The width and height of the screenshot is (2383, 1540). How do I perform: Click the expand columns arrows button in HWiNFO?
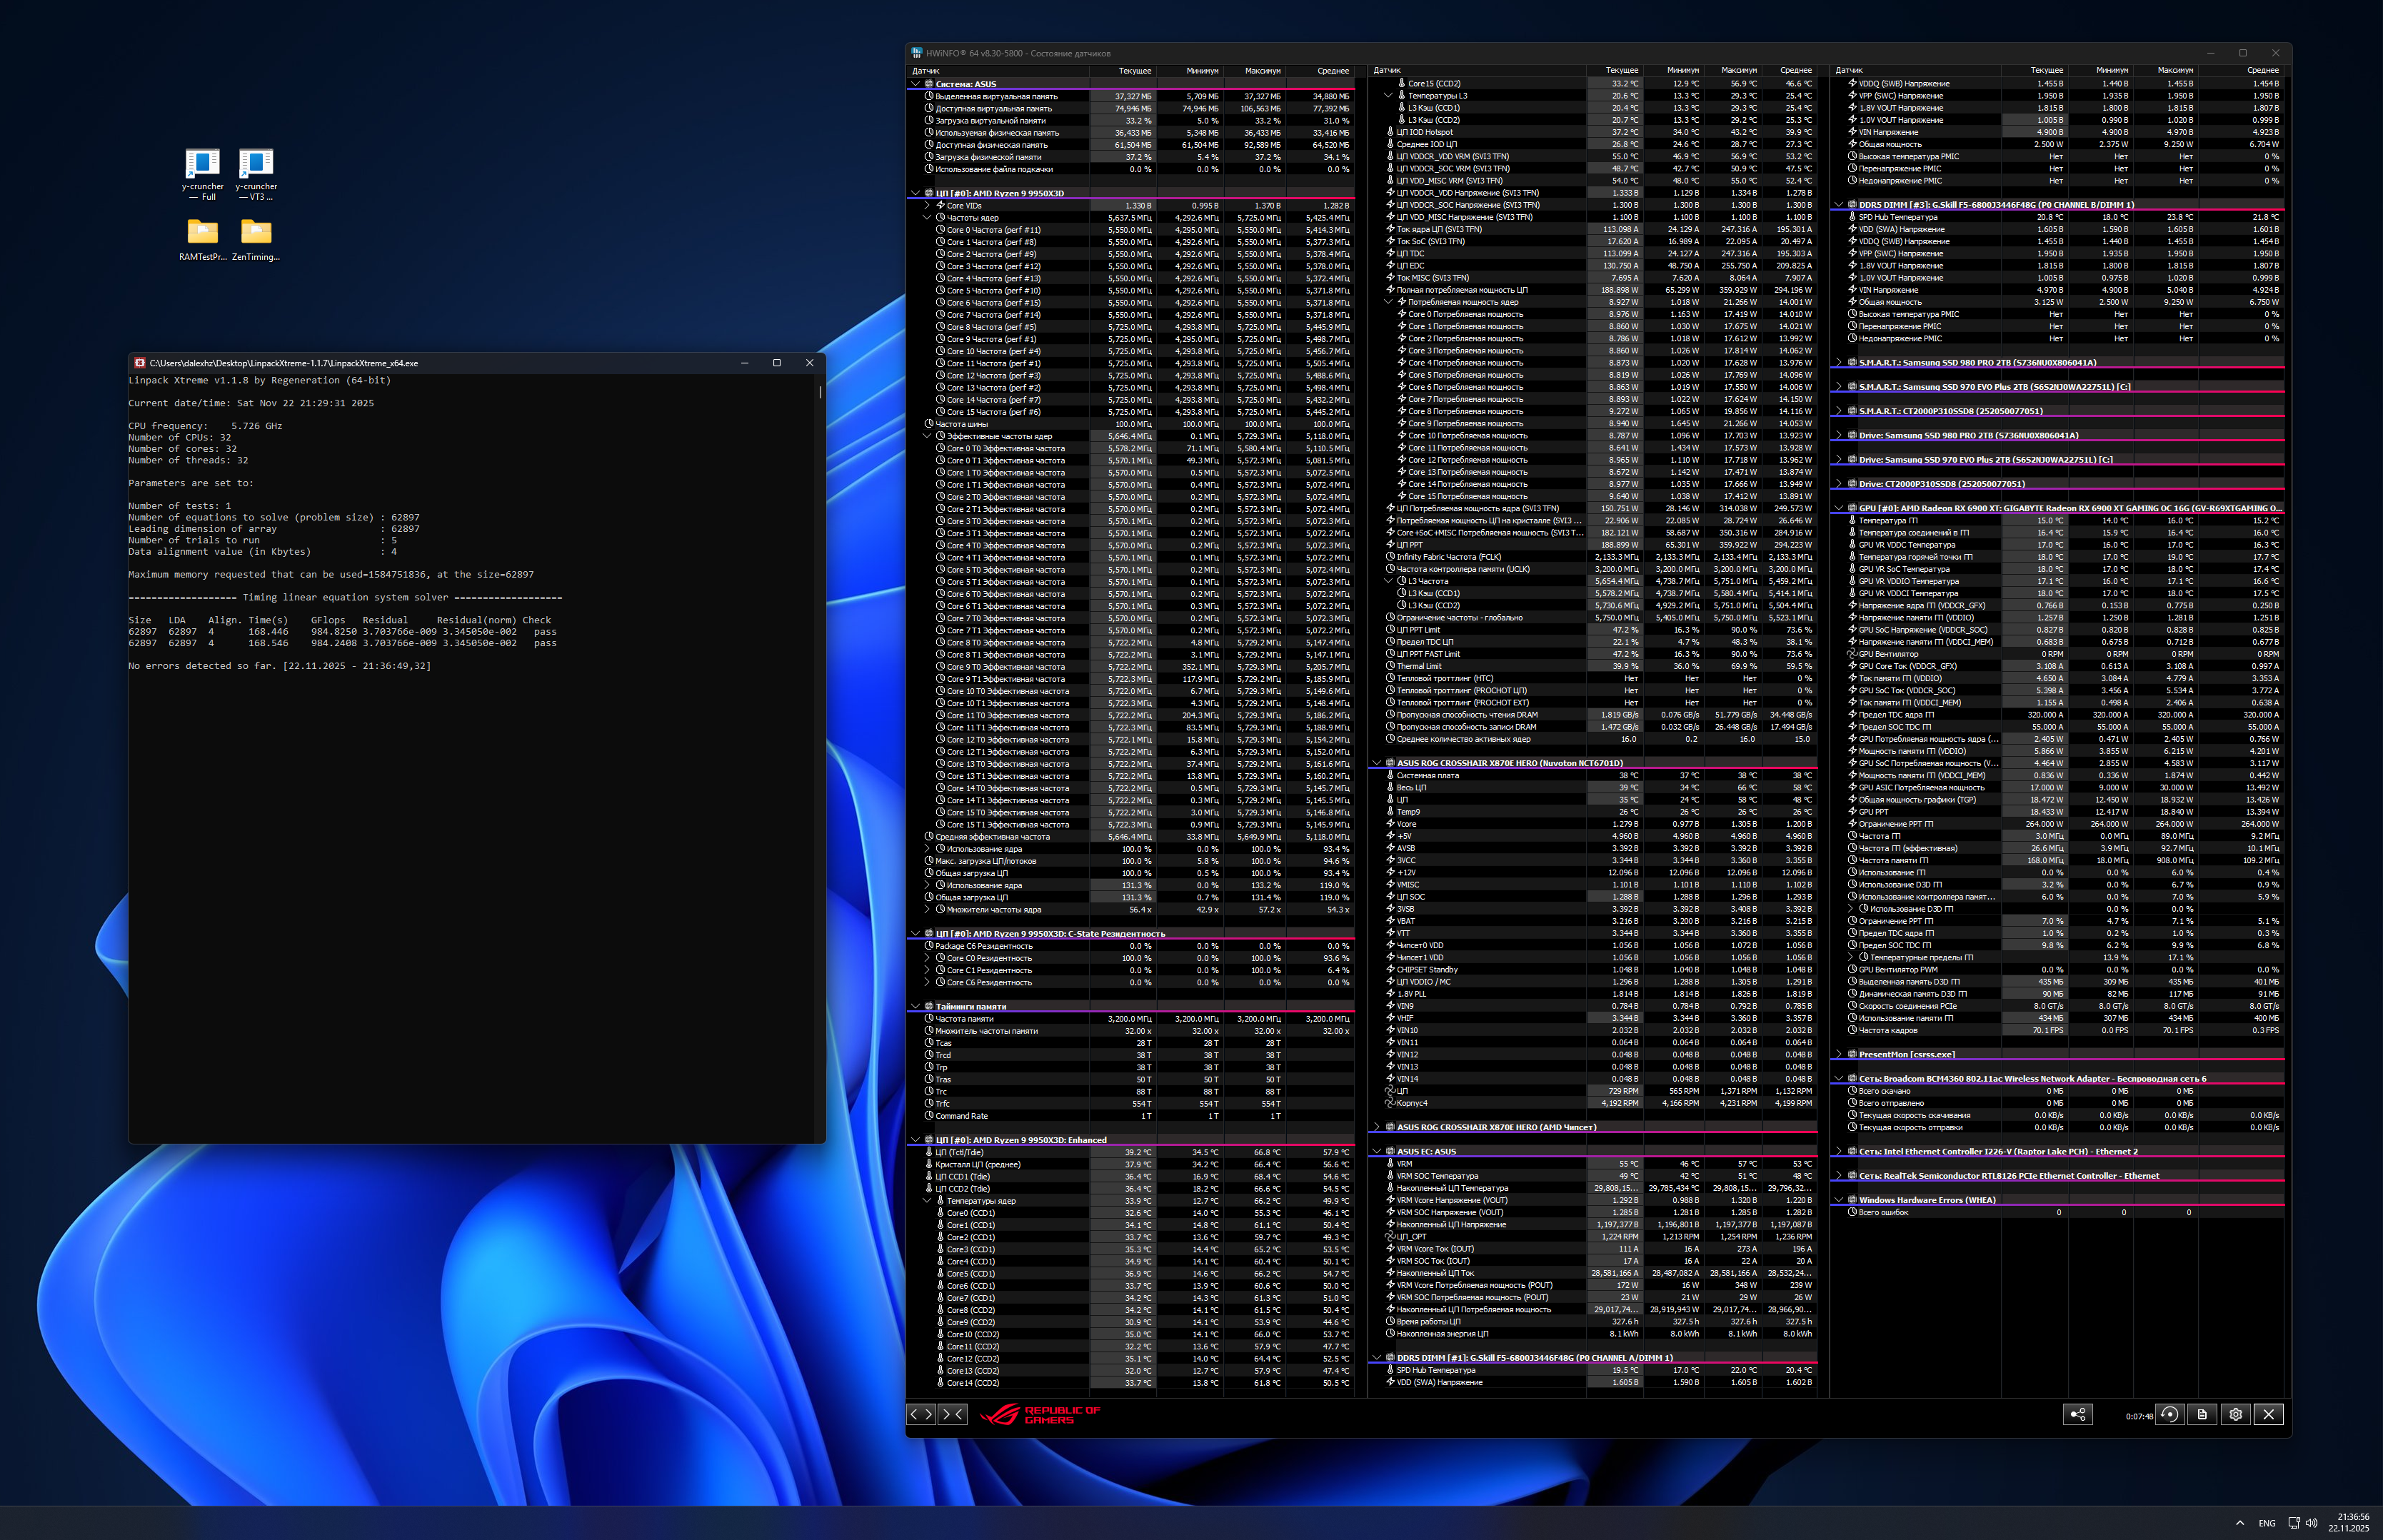pos(921,1414)
